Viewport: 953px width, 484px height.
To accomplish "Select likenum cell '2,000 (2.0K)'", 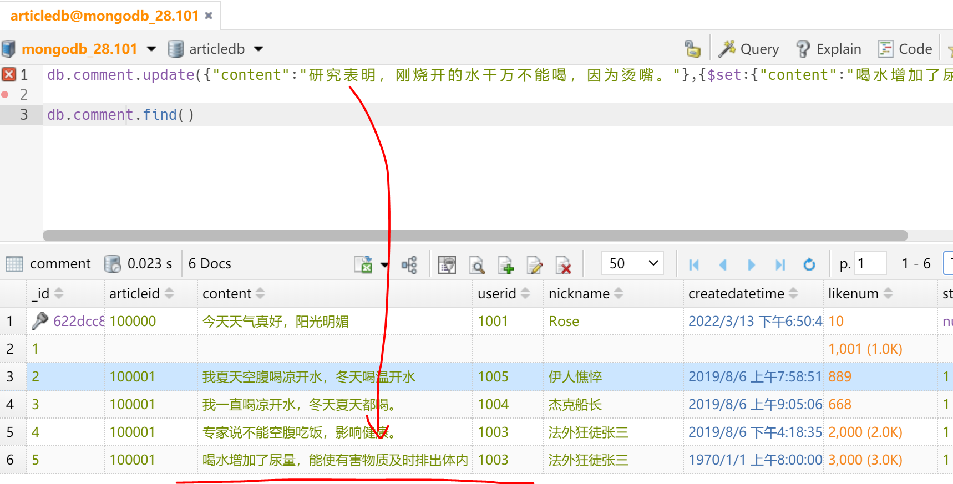I will [880, 432].
